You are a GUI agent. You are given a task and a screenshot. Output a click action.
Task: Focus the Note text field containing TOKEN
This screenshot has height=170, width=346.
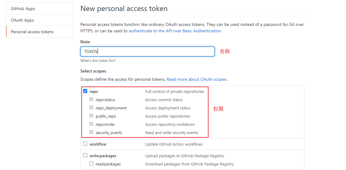coord(148,51)
